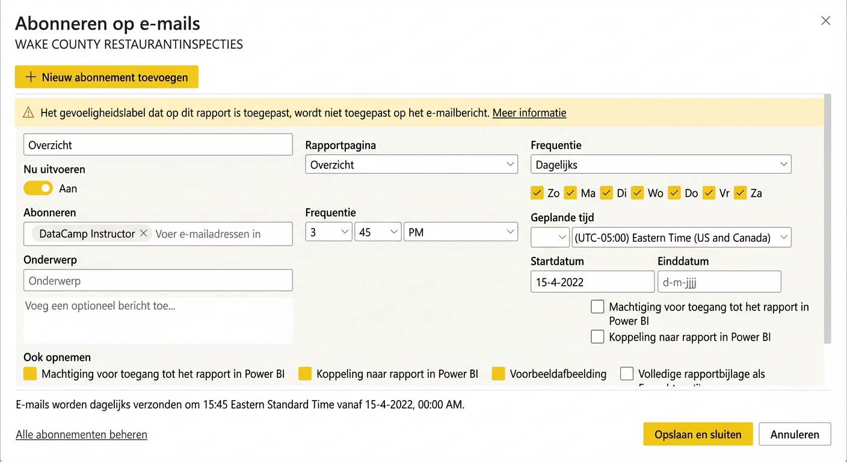Uncheck the Wo day checkbox
Viewport: 847px width, 462px height.
pyautogui.click(x=638, y=192)
